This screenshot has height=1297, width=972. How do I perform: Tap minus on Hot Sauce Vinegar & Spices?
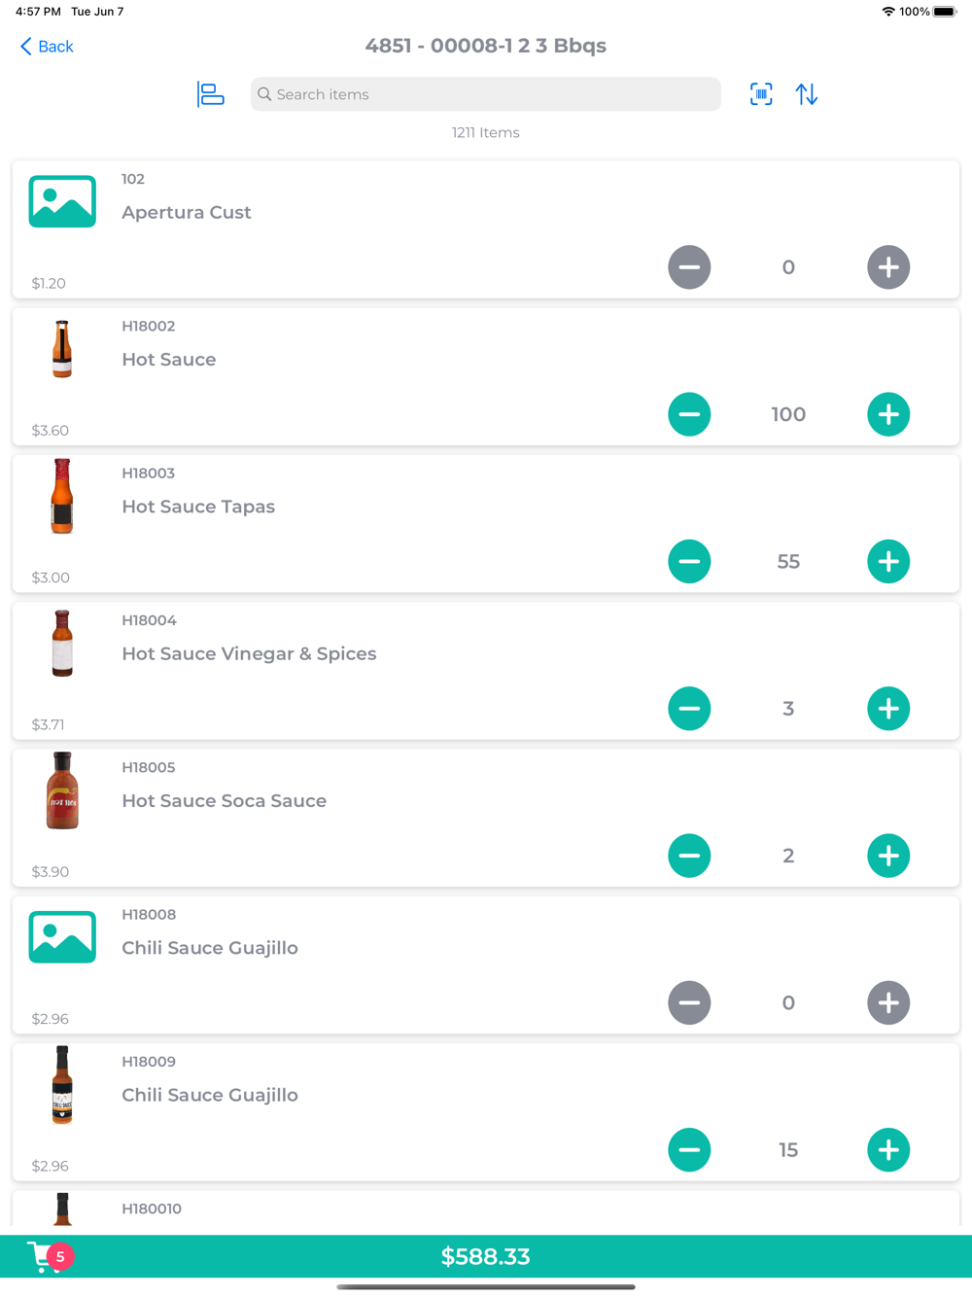[x=689, y=709]
